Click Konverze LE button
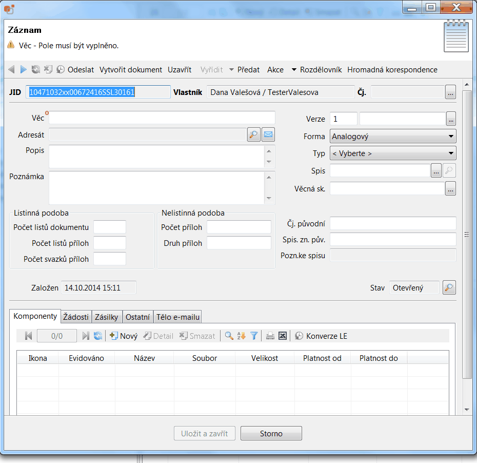The height and width of the screenshot is (463, 477). (321, 336)
